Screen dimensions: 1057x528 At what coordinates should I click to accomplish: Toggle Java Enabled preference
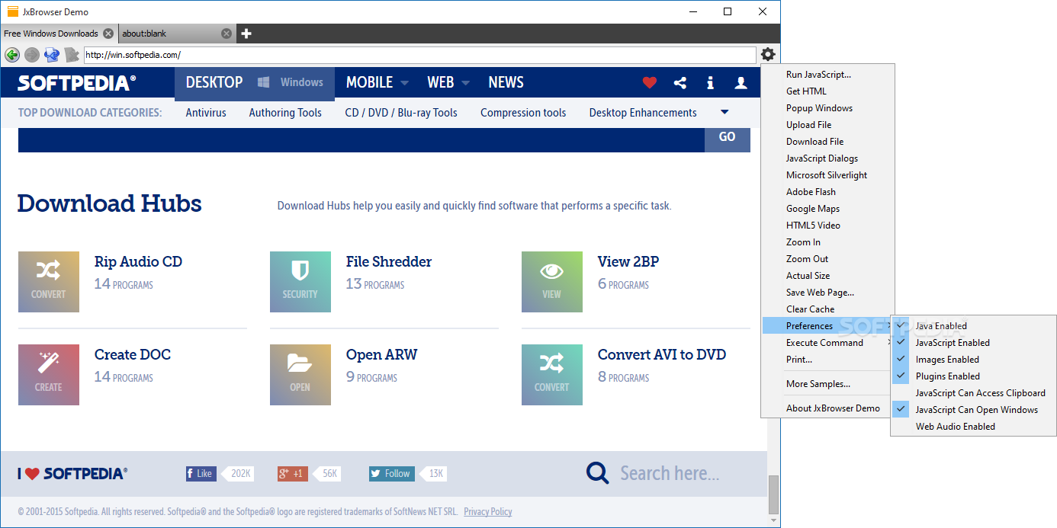click(x=974, y=326)
